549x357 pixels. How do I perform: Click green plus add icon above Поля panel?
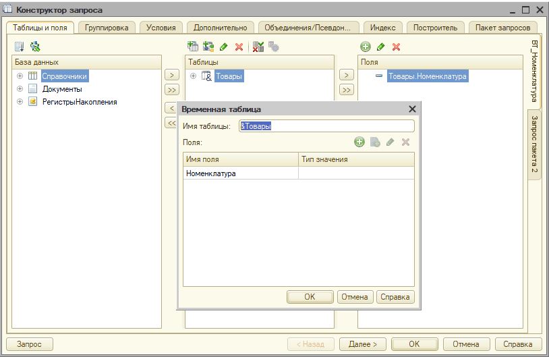[x=365, y=47]
